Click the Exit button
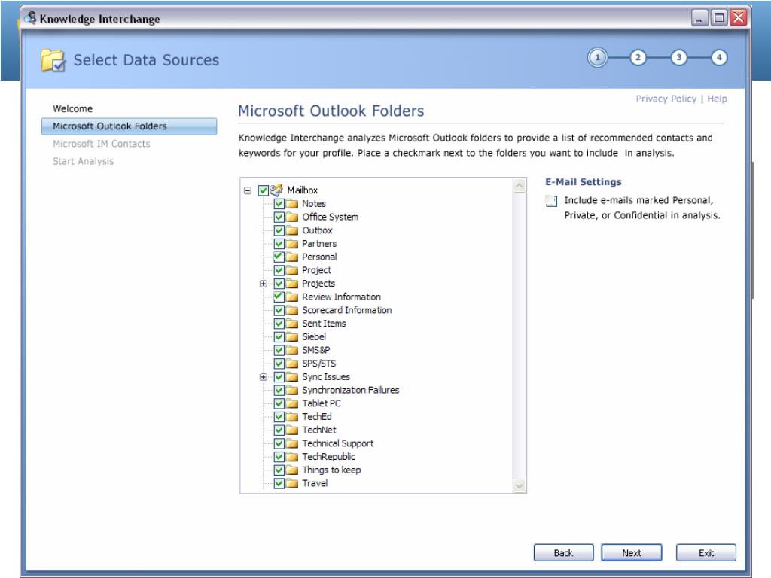Viewport: 771px width, 578px height. click(x=706, y=552)
